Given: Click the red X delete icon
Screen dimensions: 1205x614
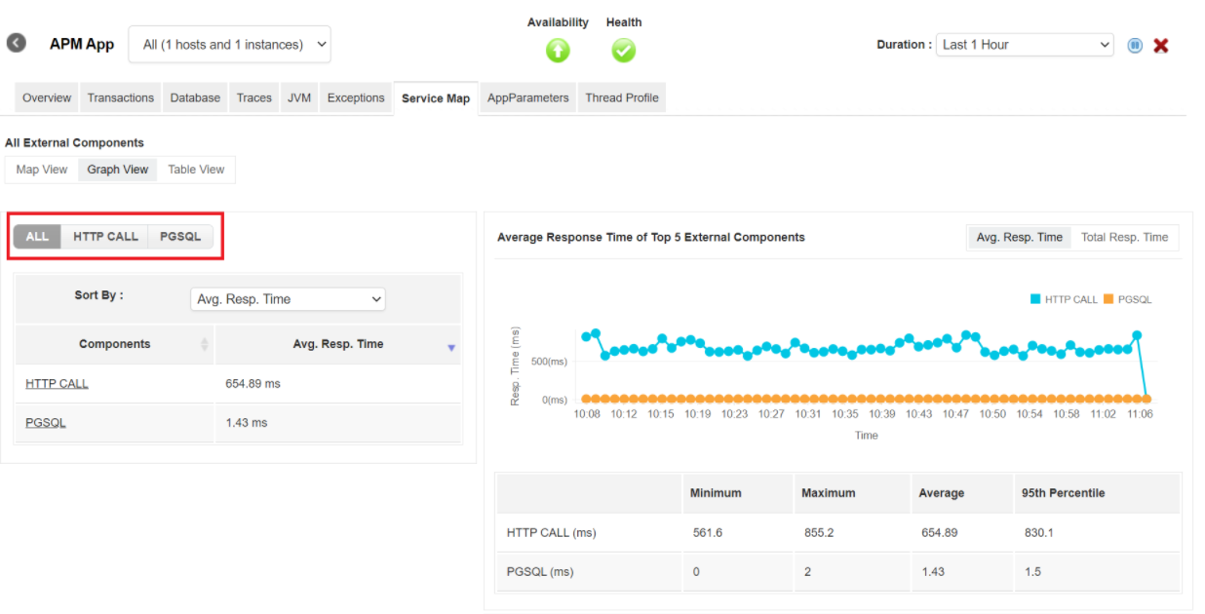Looking at the screenshot, I should point(1161,45).
